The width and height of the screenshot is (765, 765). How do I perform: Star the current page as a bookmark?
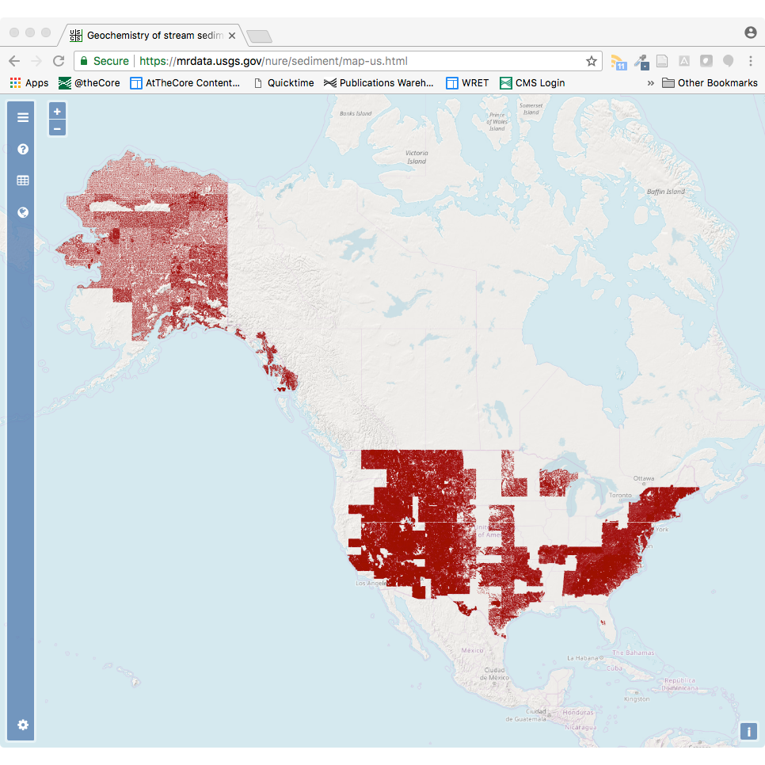[x=592, y=61]
